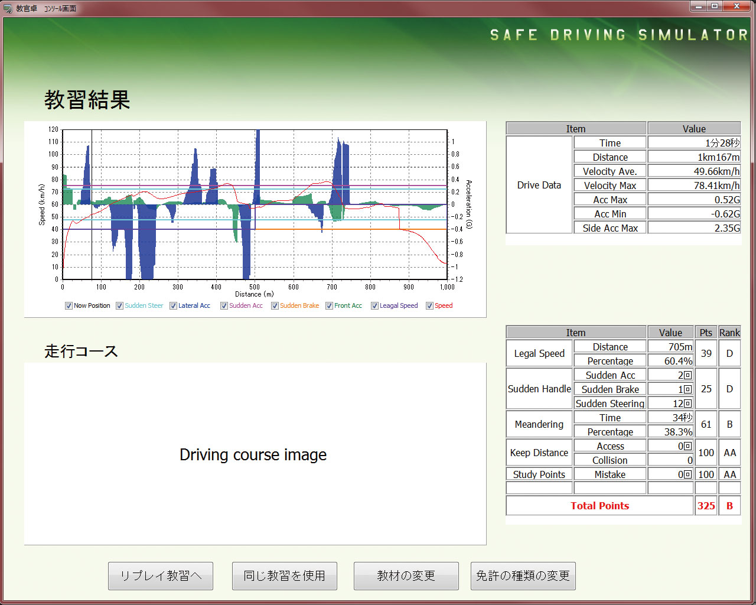The height and width of the screenshot is (605, 756).
Task: Click the app icon in the title bar
Action: 8,8
